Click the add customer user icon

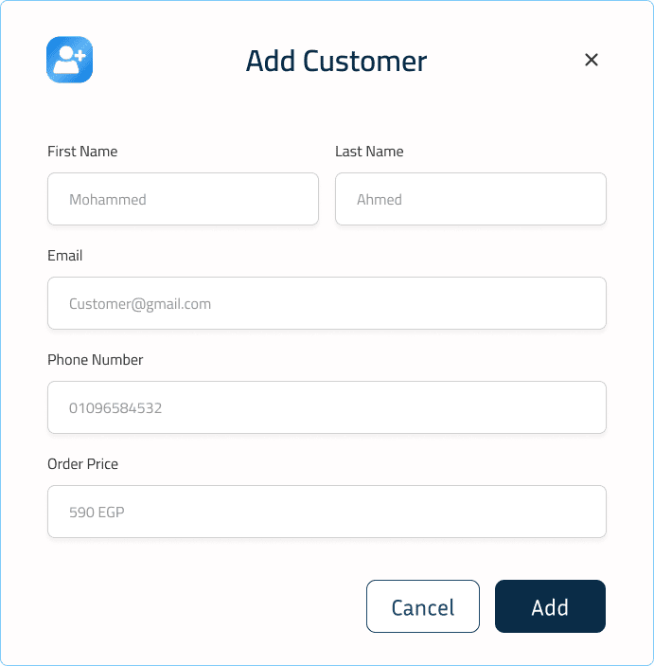(69, 60)
